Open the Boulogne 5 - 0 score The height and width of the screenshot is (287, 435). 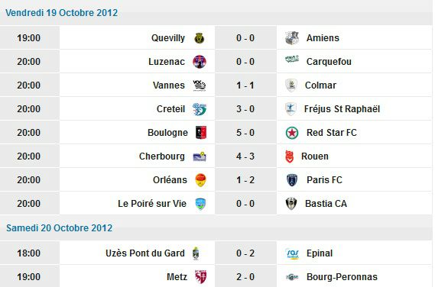[245, 133]
